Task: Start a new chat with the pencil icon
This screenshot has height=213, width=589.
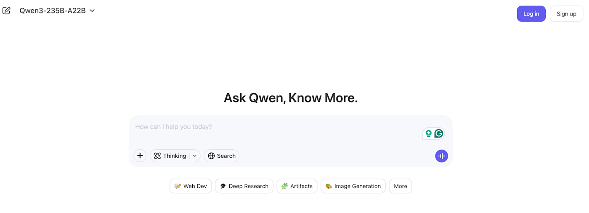Action: [x=6, y=10]
